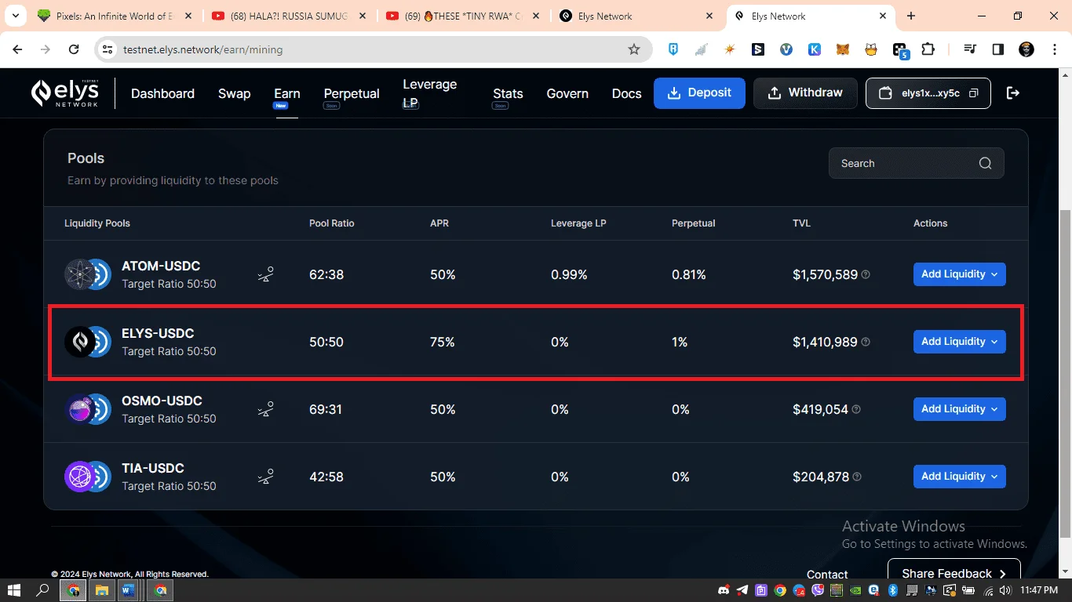1072x602 pixels.
Task: Click the TIA-USDC pool token icon
Action: click(88, 477)
